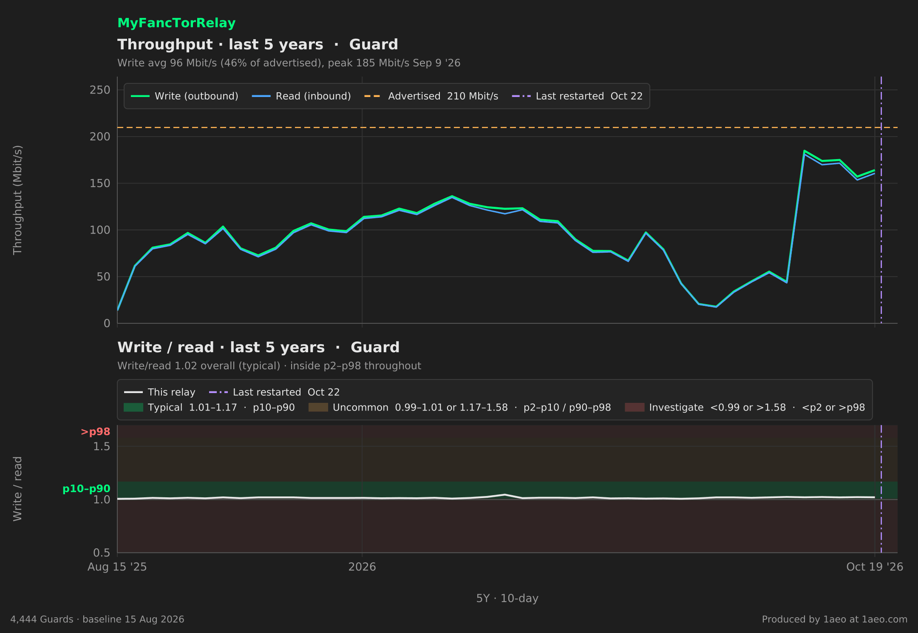Click the red Investigate legend swatch
The width and height of the screenshot is (918, 633).
click(635, 408)
